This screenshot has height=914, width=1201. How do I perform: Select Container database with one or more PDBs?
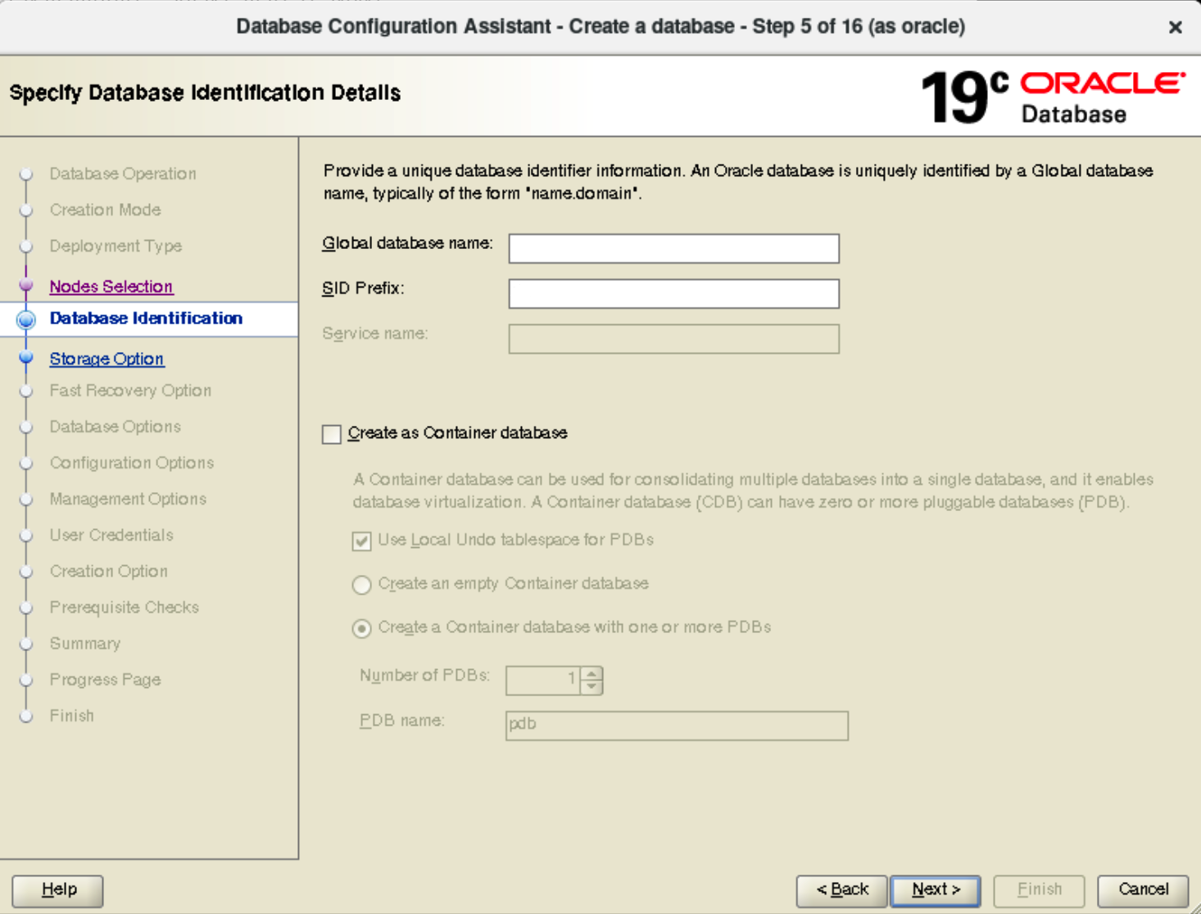click(361, 628)
